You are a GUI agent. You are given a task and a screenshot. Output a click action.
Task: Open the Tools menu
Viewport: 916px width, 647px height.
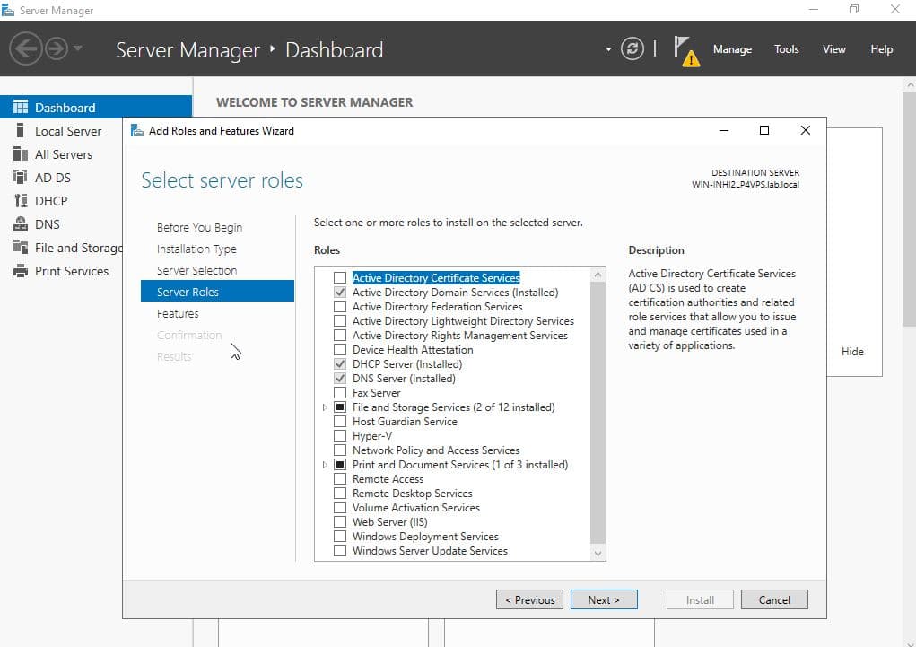786,49
